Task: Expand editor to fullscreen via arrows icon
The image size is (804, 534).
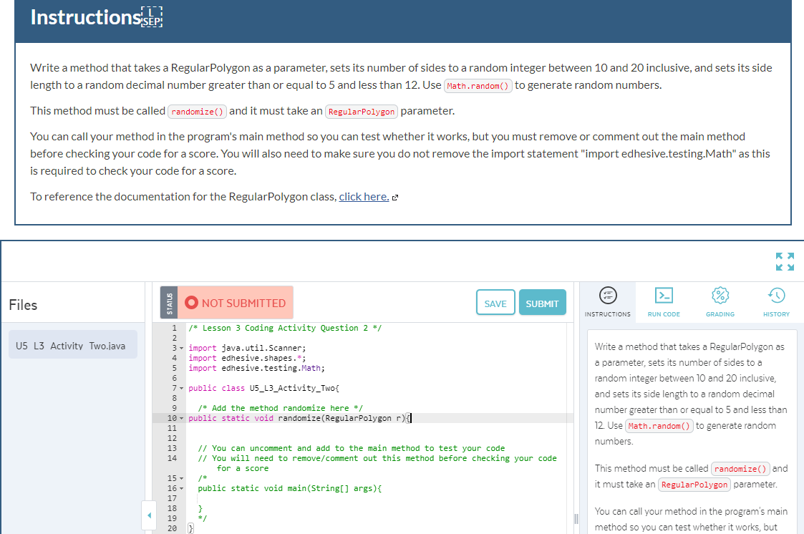Action: click(785, 261)
